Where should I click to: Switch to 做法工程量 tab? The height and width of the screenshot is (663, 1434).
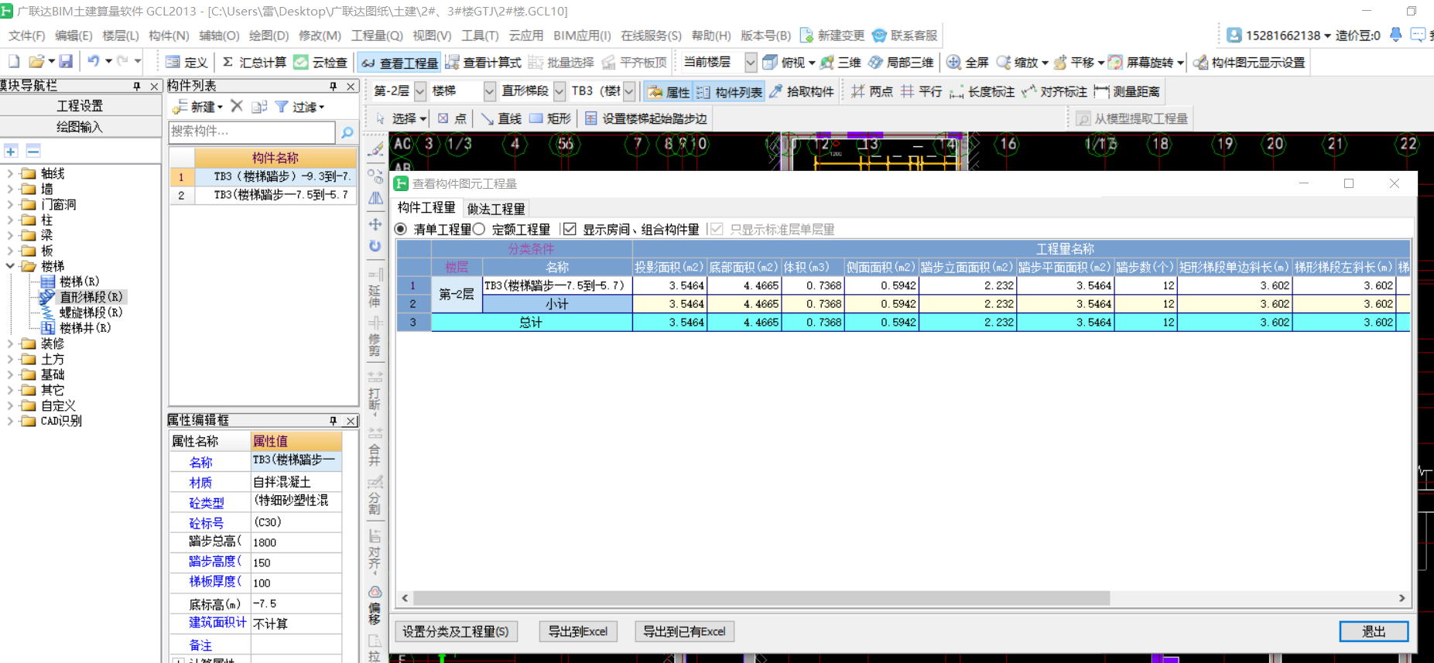click(x=496, y=208)
